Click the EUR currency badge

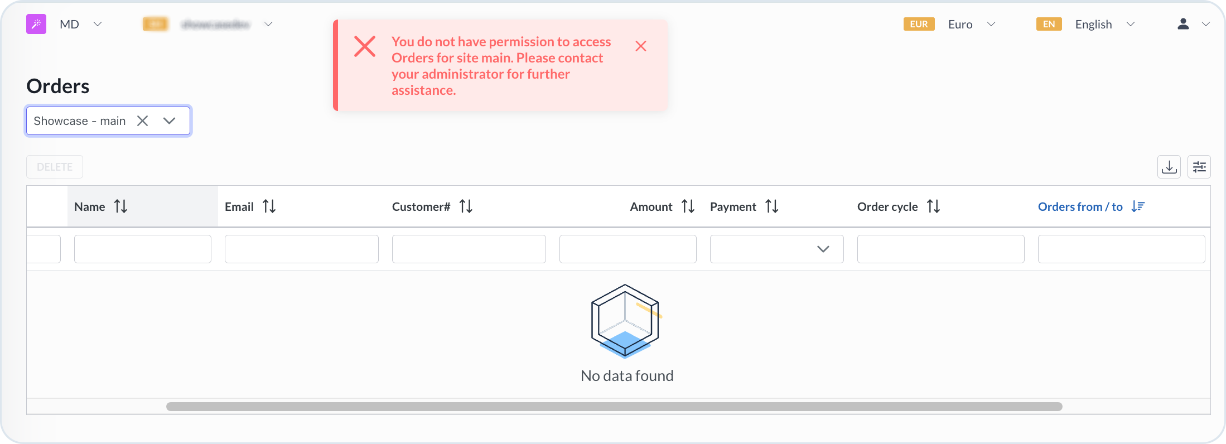pyautogui.click(x=919, y=24)
